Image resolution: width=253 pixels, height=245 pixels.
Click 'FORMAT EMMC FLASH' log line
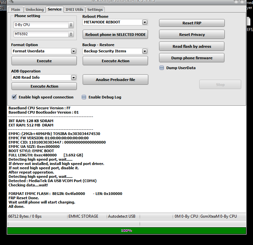click(65, 194)
